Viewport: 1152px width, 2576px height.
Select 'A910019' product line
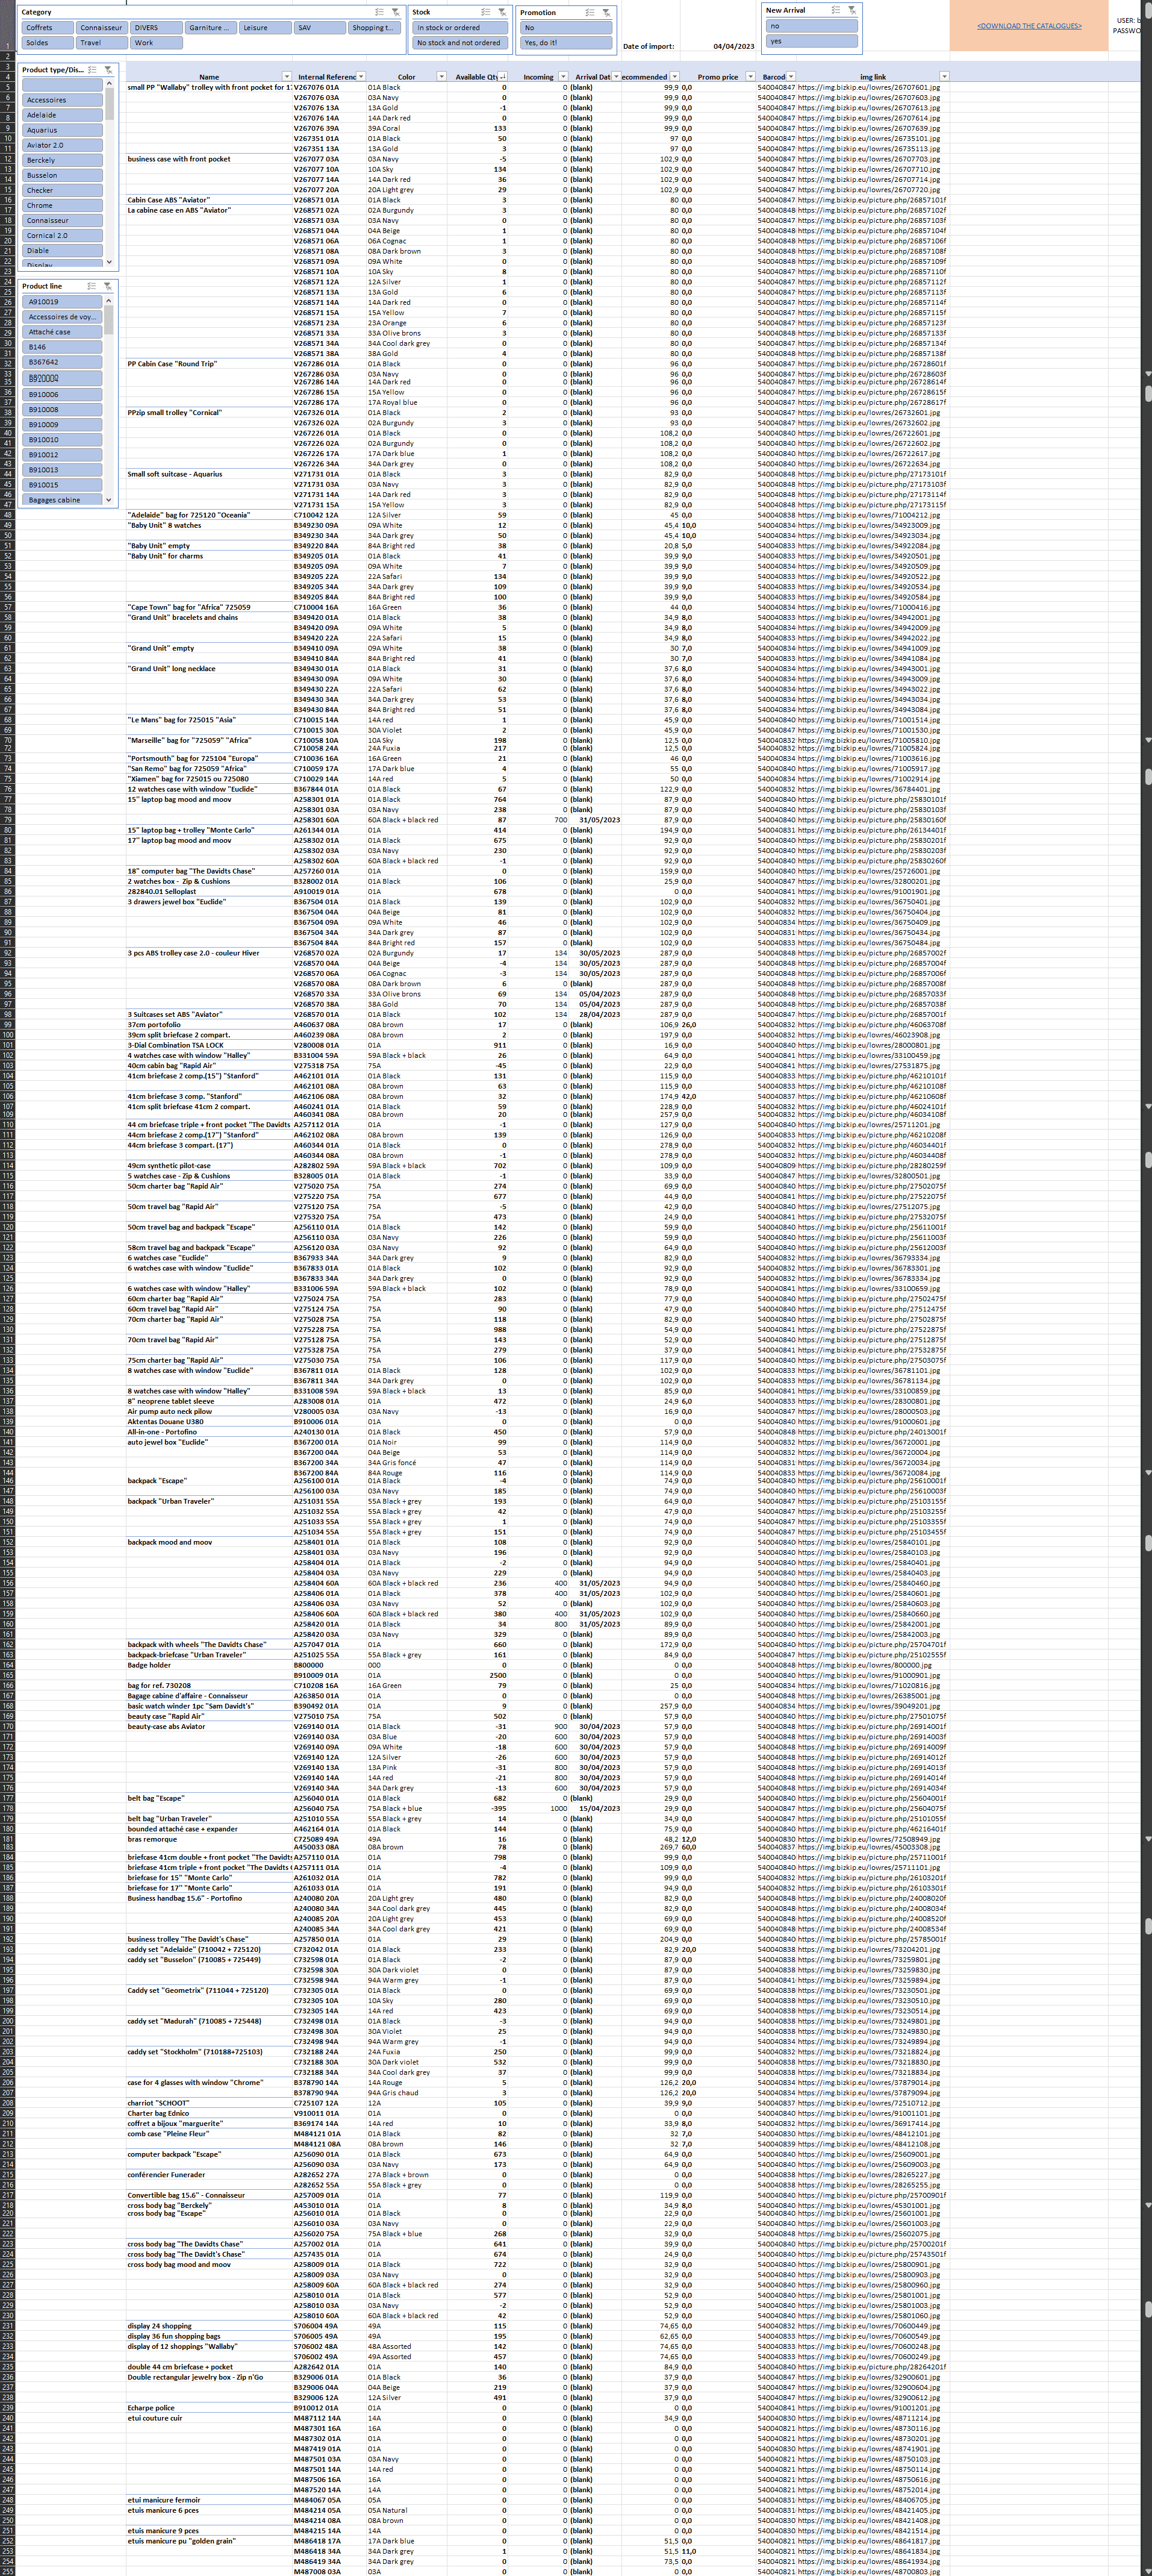(x=62, y=302)
